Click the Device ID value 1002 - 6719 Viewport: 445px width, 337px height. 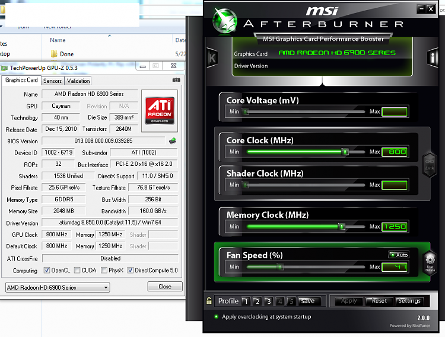58,152
